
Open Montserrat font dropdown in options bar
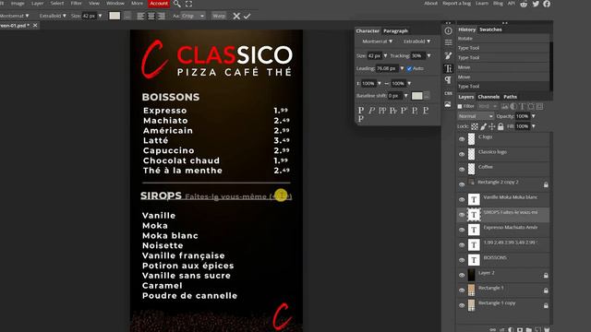(x=15, y=16)
